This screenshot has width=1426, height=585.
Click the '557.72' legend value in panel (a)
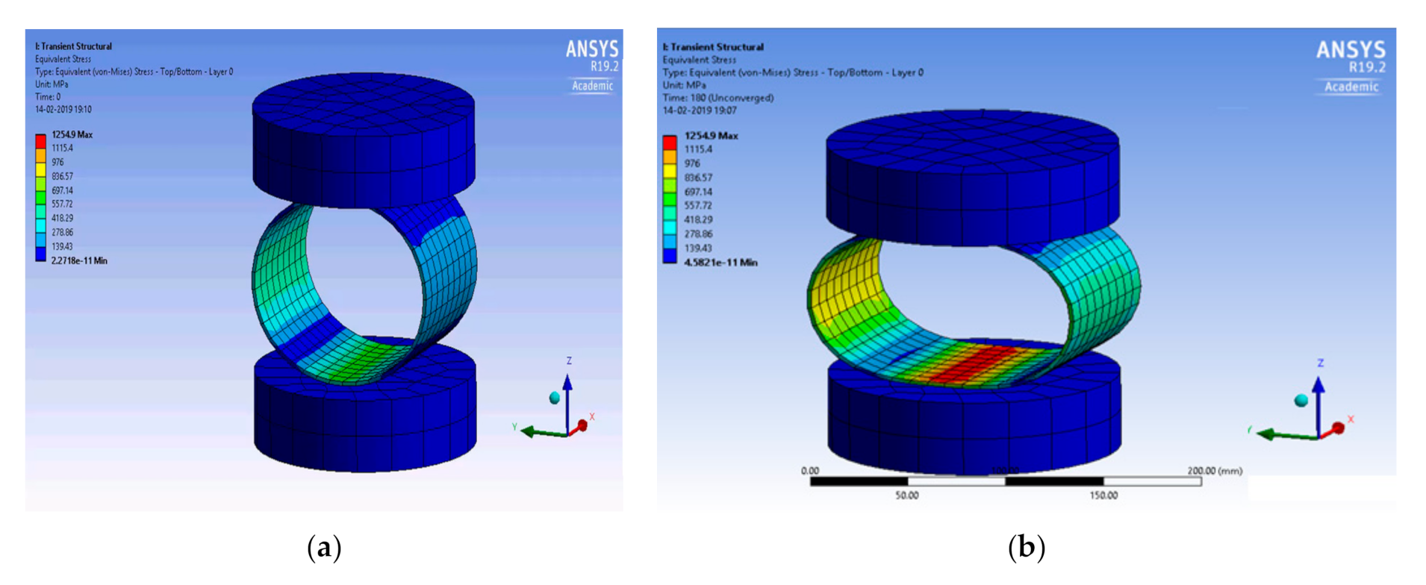pyautogui.click(x=62, y=204)
